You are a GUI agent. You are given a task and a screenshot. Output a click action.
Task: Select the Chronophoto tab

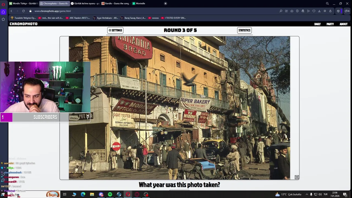pos(54,3)
